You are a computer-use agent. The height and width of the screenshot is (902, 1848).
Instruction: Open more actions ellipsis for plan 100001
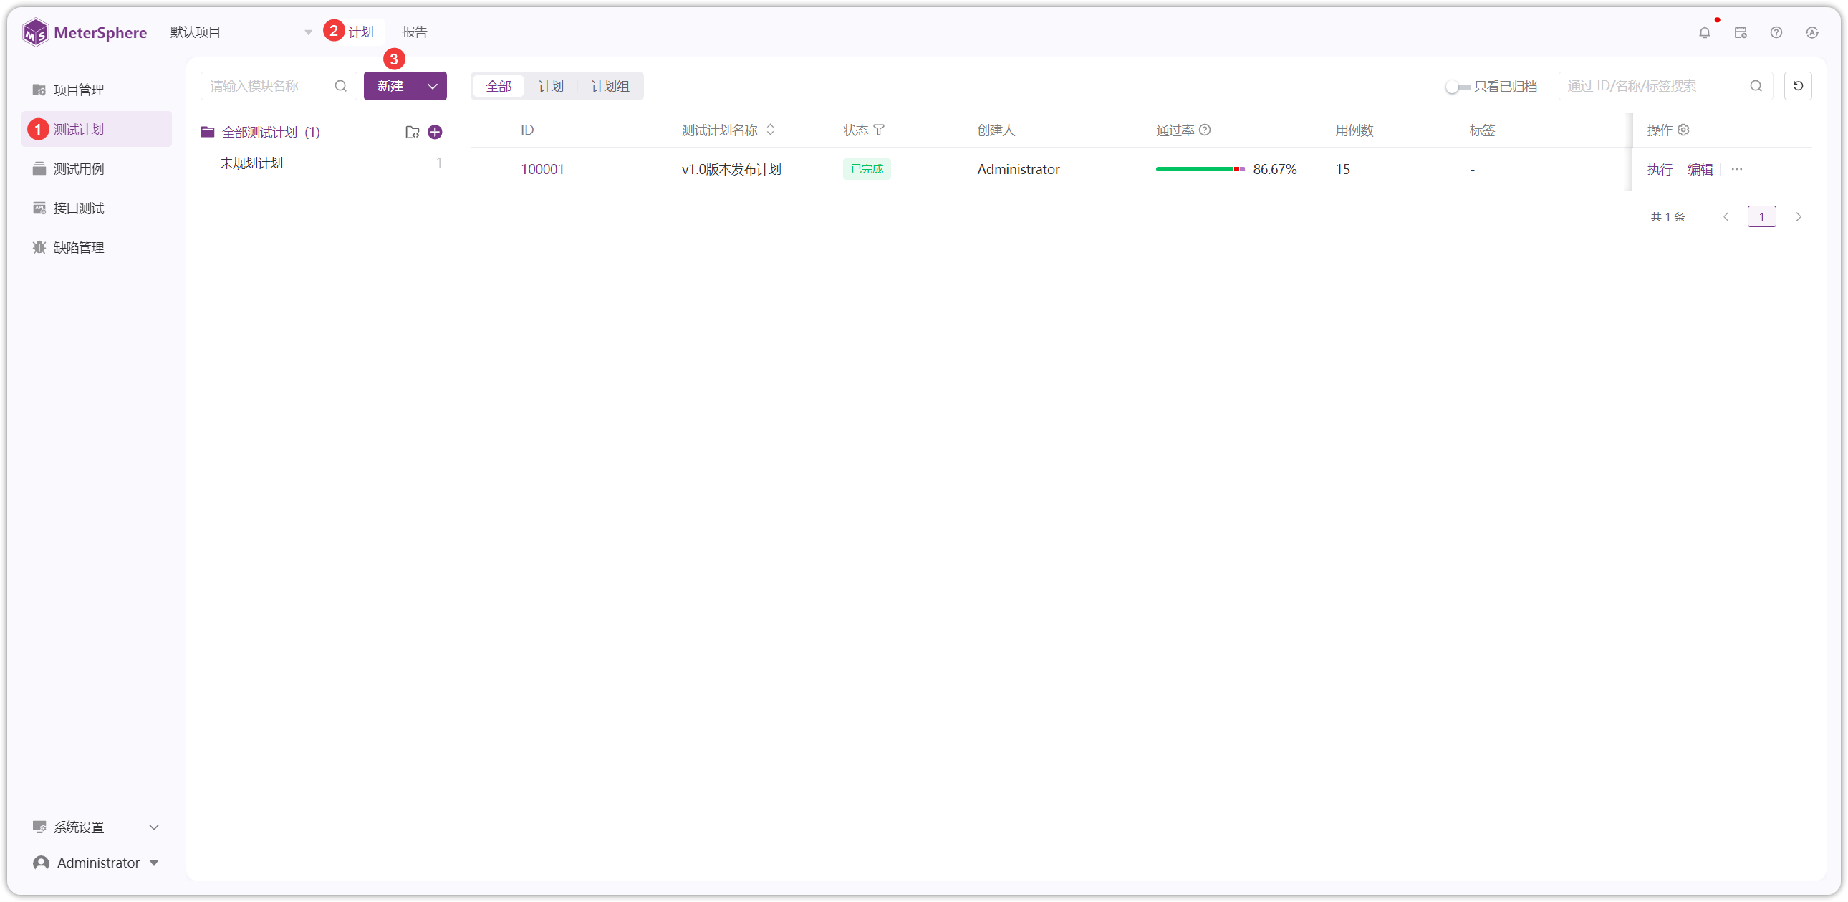click(x=1736, y=169)
